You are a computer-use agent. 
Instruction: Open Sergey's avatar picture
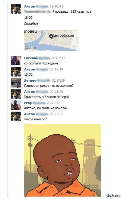click(x=16, y=83)
